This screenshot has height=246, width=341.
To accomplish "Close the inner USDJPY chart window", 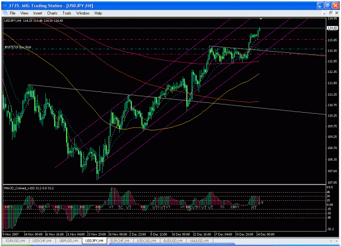I will (x=337, y=13).
